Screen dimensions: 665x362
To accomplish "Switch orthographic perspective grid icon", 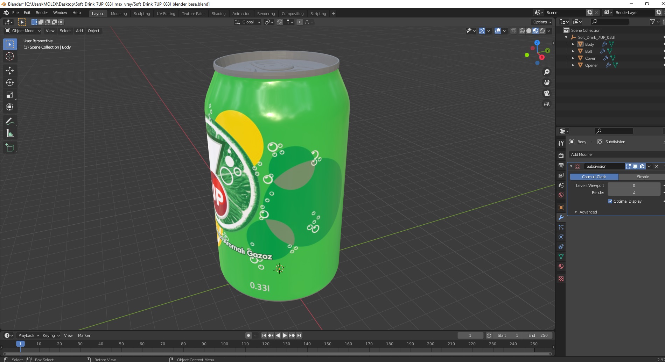I will [546, 104].
